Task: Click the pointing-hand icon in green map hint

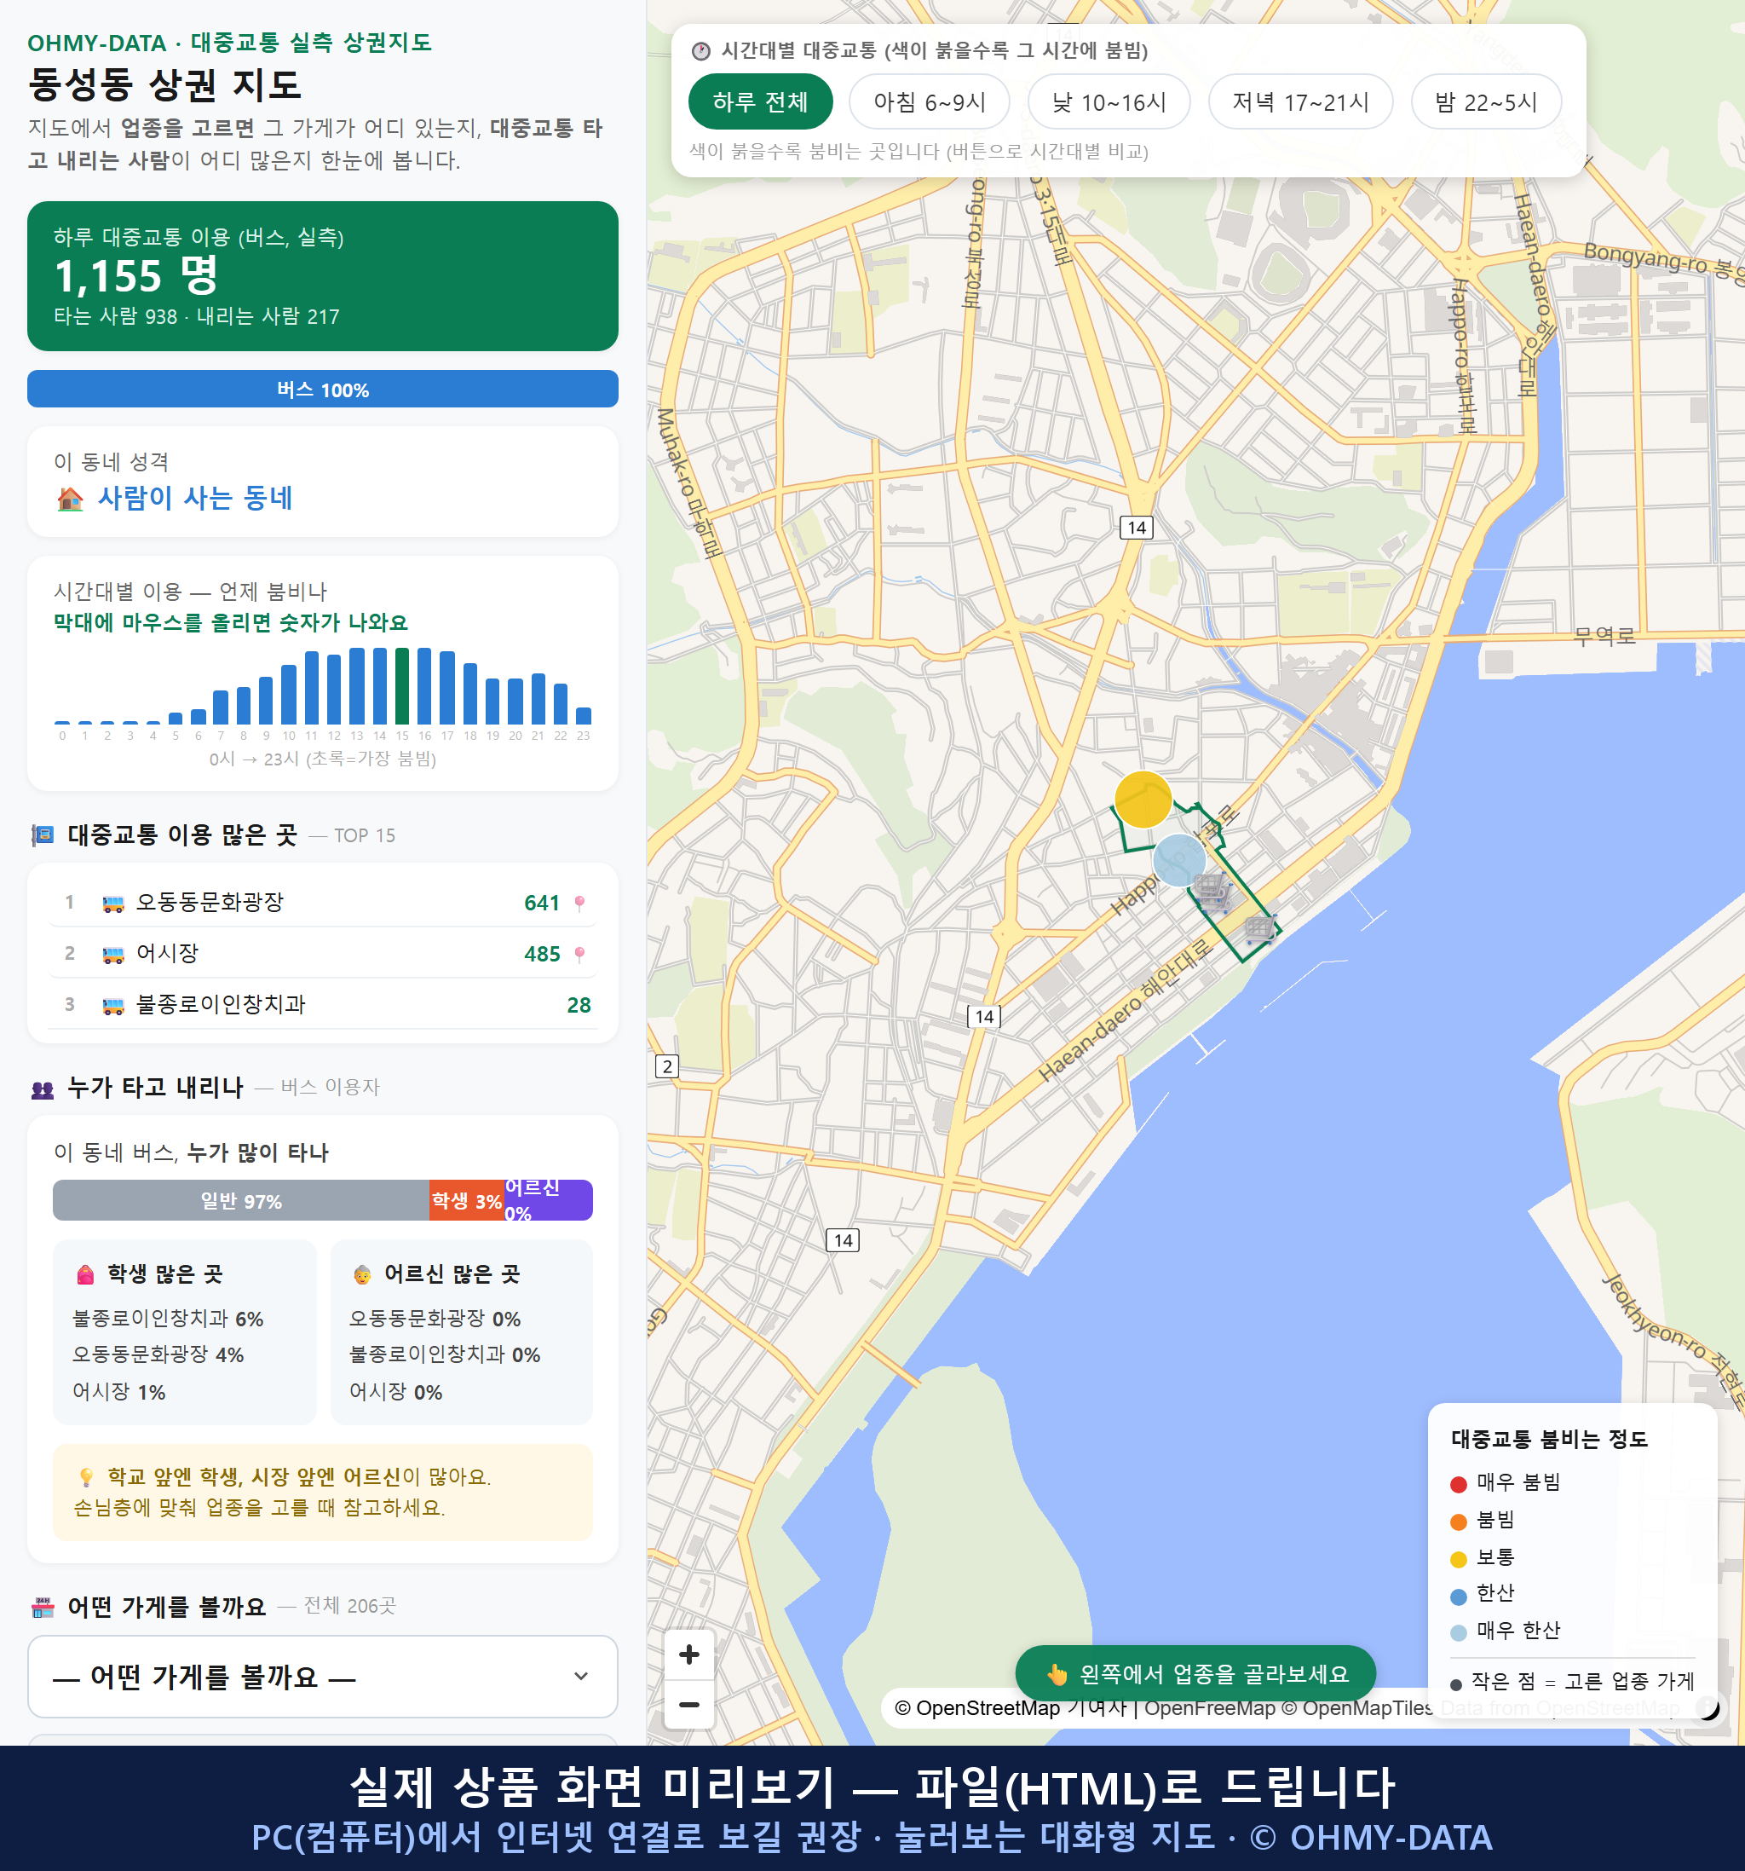Action: coord(1057,1674)
